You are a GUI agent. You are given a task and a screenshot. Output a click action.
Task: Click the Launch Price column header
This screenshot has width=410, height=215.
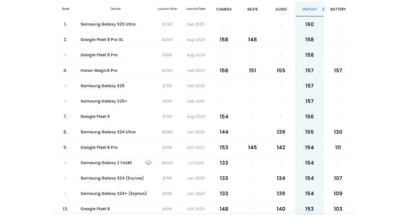point(167,9)
